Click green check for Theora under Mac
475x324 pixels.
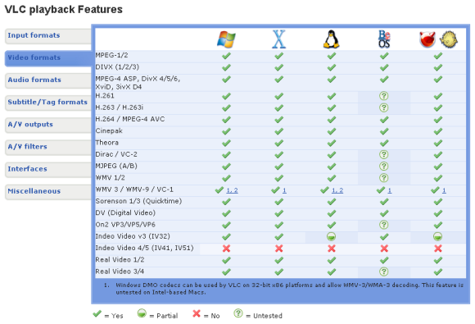point(278,143)
